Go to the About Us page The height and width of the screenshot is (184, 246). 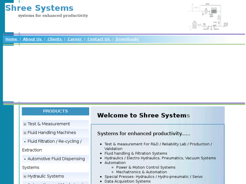click(32, 39)
